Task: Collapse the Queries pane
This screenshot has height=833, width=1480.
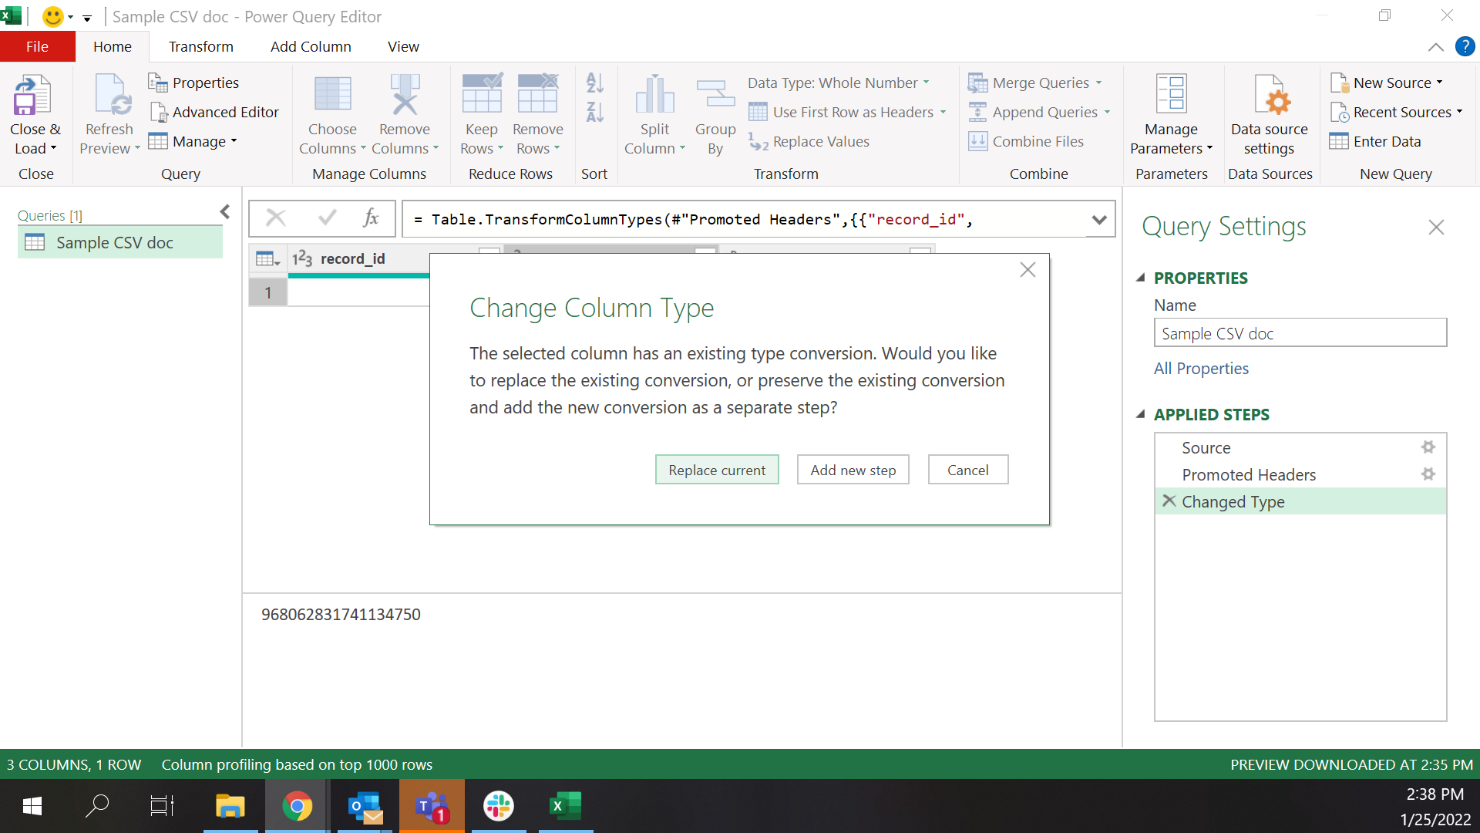Action: click(225, 211)
